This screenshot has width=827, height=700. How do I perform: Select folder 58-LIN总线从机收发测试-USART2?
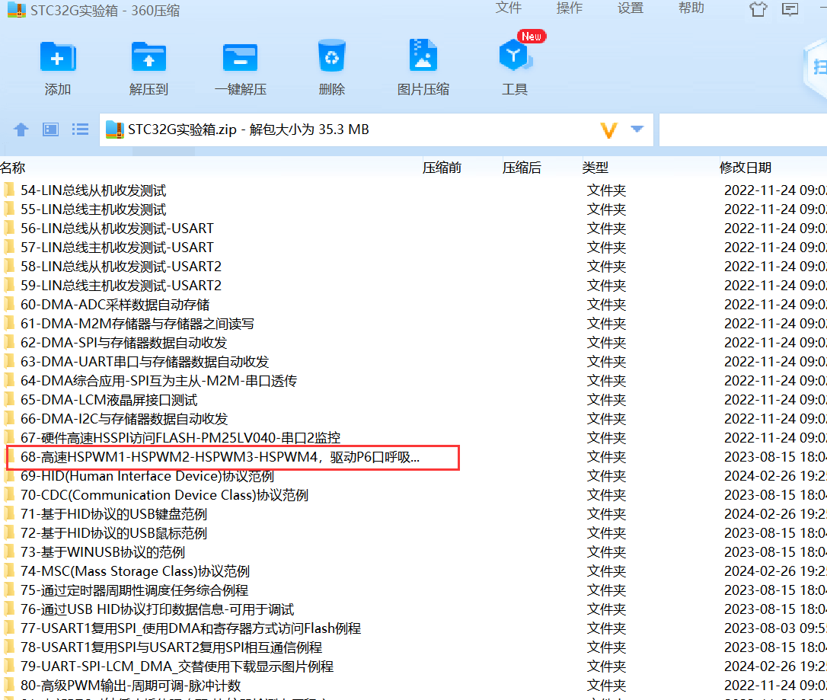pos(121,267)
